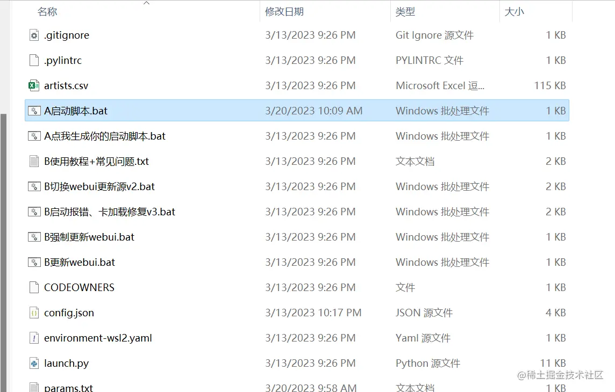Select the .gitignore file name
The image size is (615, 392).
coord(67,35)
